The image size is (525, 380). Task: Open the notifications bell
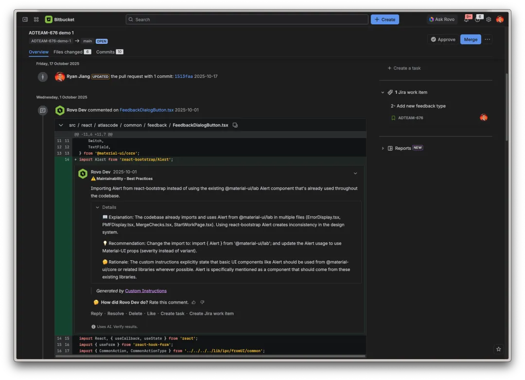(x=466, y=19)
